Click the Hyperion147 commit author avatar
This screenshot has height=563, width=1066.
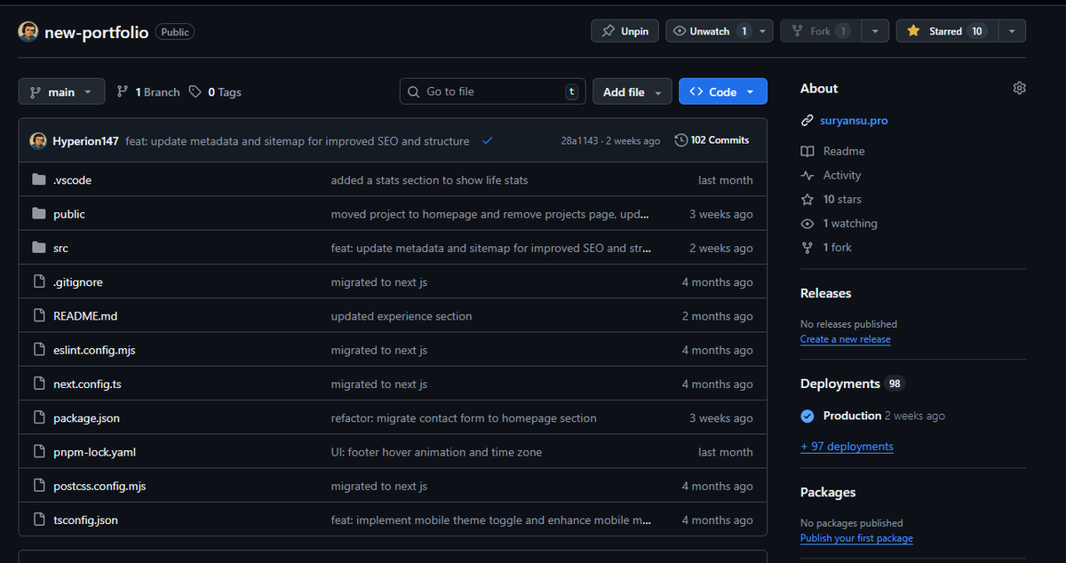[38, 141]
